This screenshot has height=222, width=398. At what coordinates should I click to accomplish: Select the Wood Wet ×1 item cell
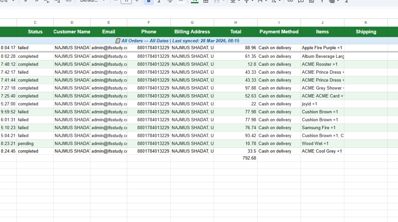[322, 144]
